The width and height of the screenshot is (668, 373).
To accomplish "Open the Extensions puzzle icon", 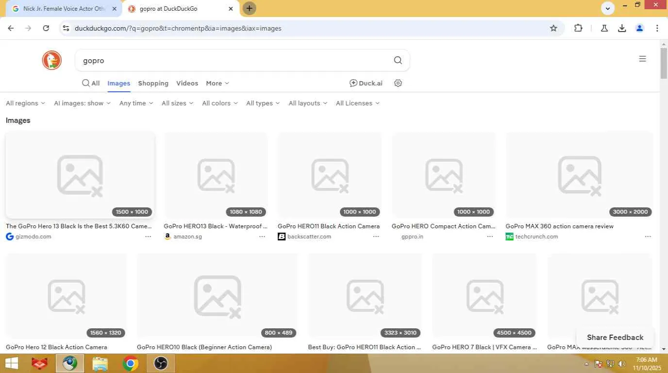I will click(578, 28).
